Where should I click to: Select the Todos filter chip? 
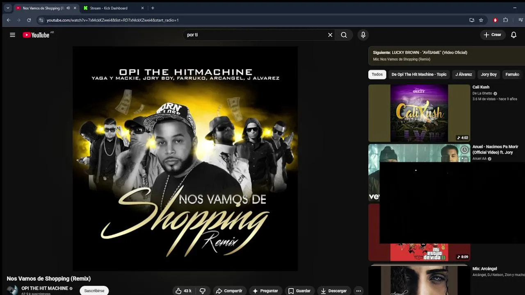click(377, 75)
